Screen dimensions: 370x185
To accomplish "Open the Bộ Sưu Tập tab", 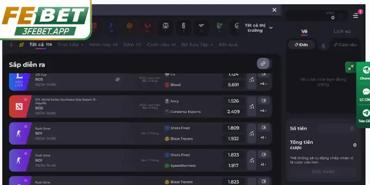I will (x=197, y=44).
